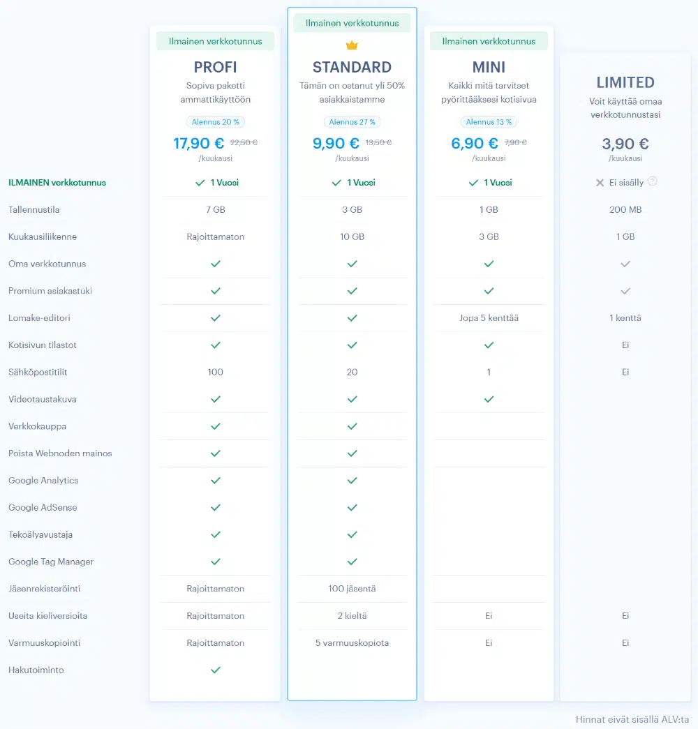698x729 pixels.
Task: Click the gold crown icon above STANDARD
Action: point(352,46)
